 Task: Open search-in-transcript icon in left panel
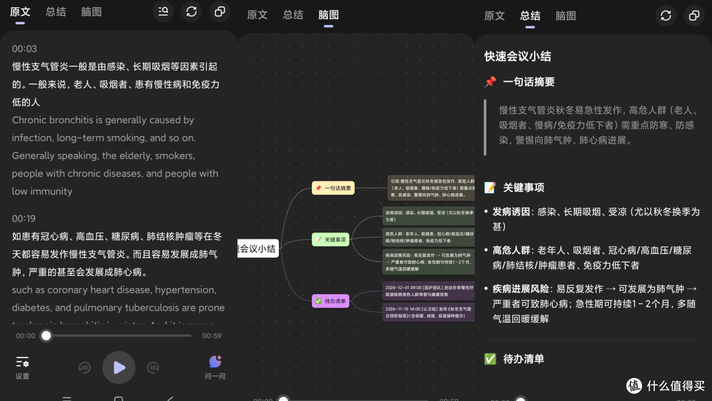pos(163,12)
